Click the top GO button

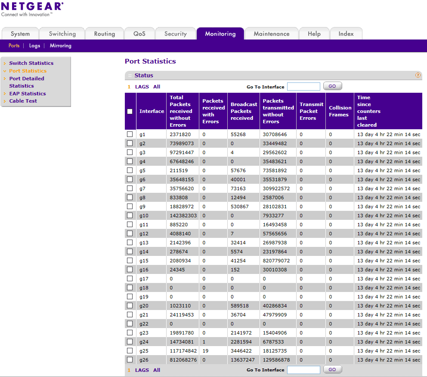[332, 86]
